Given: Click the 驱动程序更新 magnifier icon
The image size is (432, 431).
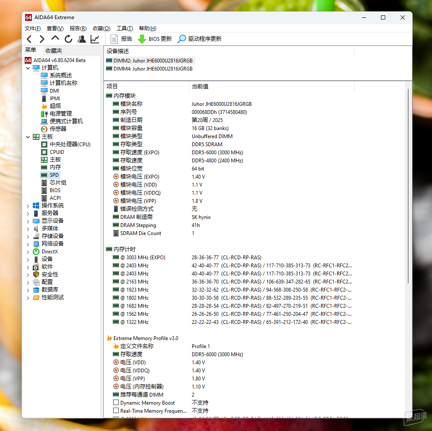Looking at the screenshot, I should [x=181, y=39].
